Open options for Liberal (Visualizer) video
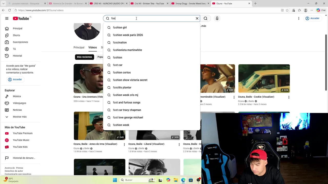The image size is (328, 184). click(x=179, y=145)
